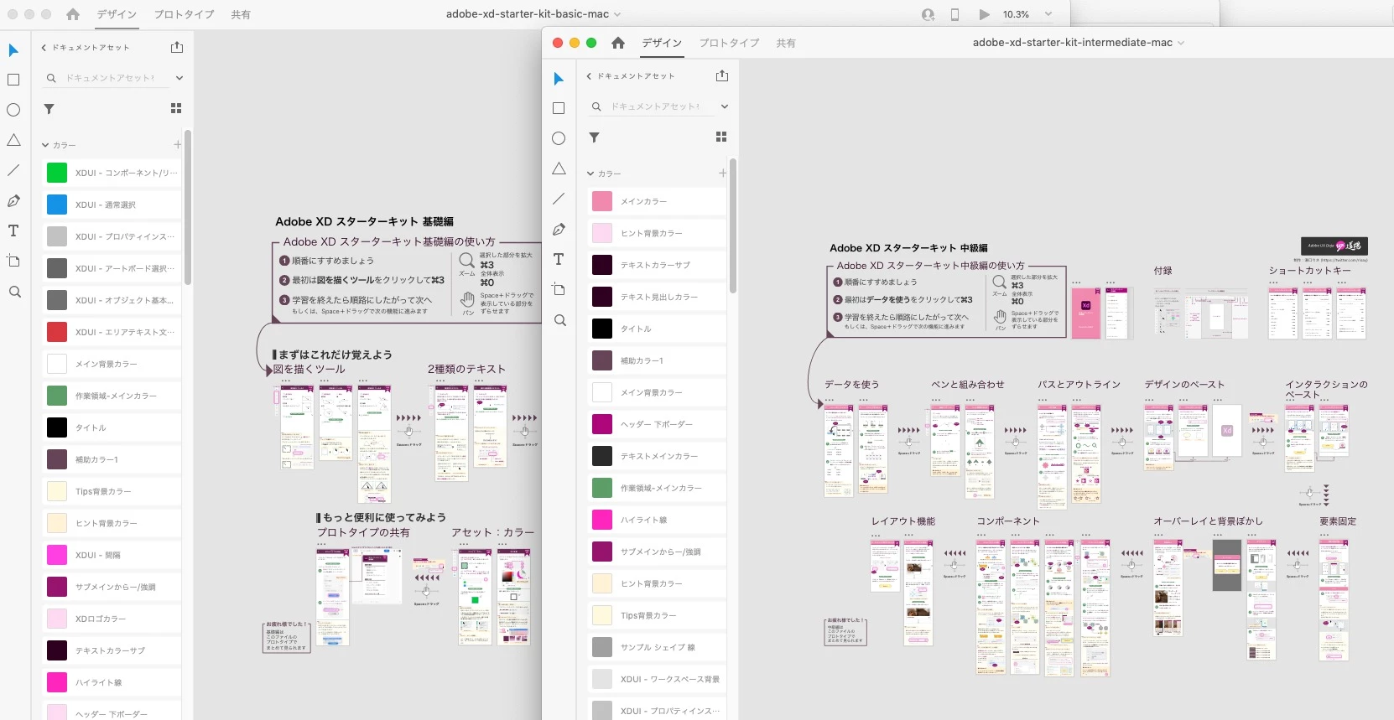Viewport: 1394px width, 720px height.
Task: Click Home icon in basic-mac window
Action: pos(73,14)
